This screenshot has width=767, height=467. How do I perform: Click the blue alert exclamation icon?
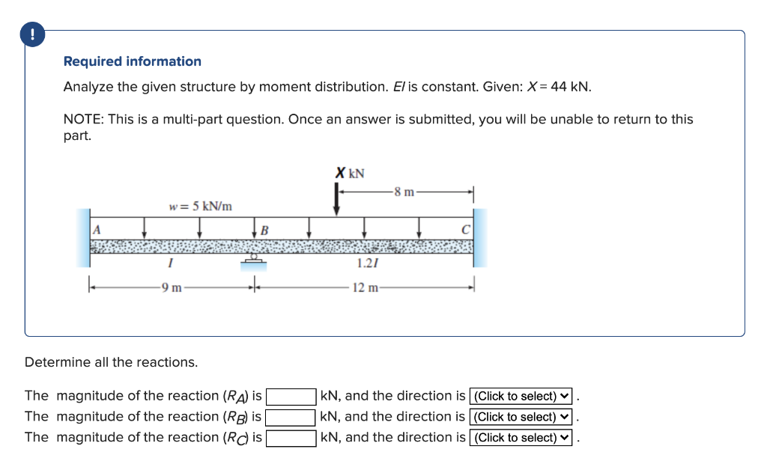(31, 34)
